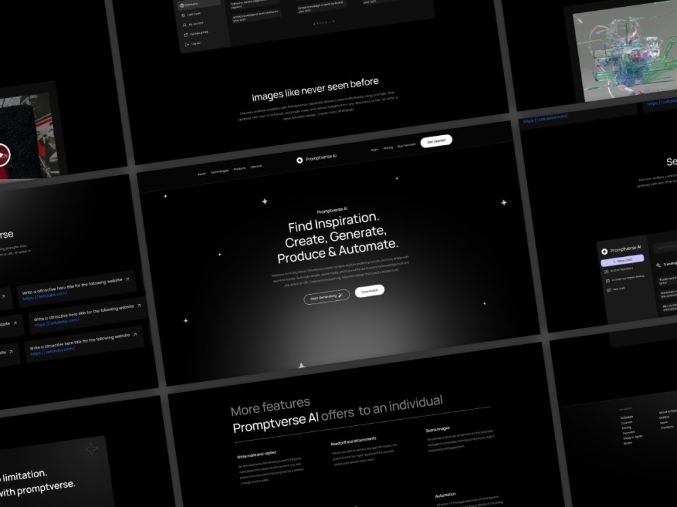
Task: Click the Payment footer link
Action: (629, 433)
